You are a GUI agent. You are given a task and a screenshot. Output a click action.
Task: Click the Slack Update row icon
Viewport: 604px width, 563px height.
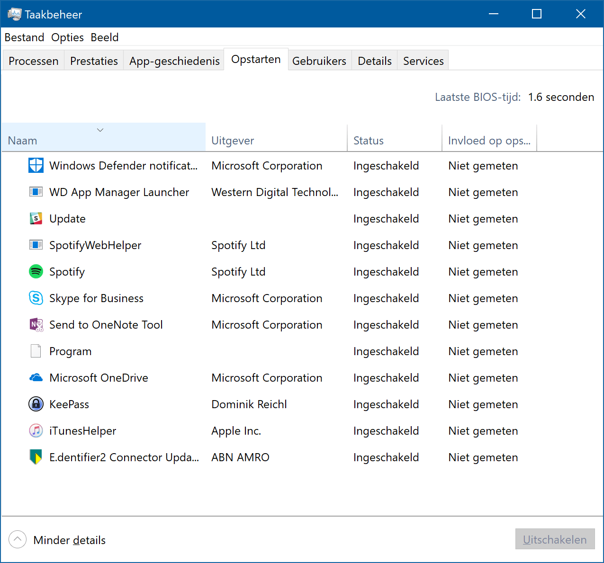pos(36,218)
